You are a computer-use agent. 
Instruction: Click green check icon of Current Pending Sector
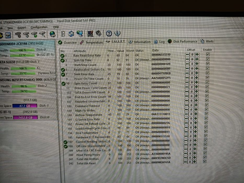pos(65,142)
